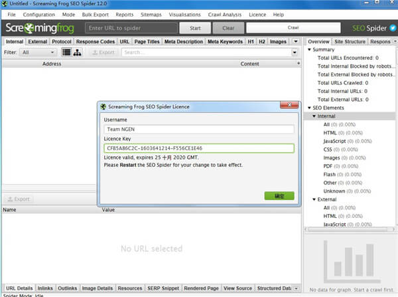The height and width of the screenshot is (297, 398).
Task: Click the lower Export button
Action: point(19,199)
